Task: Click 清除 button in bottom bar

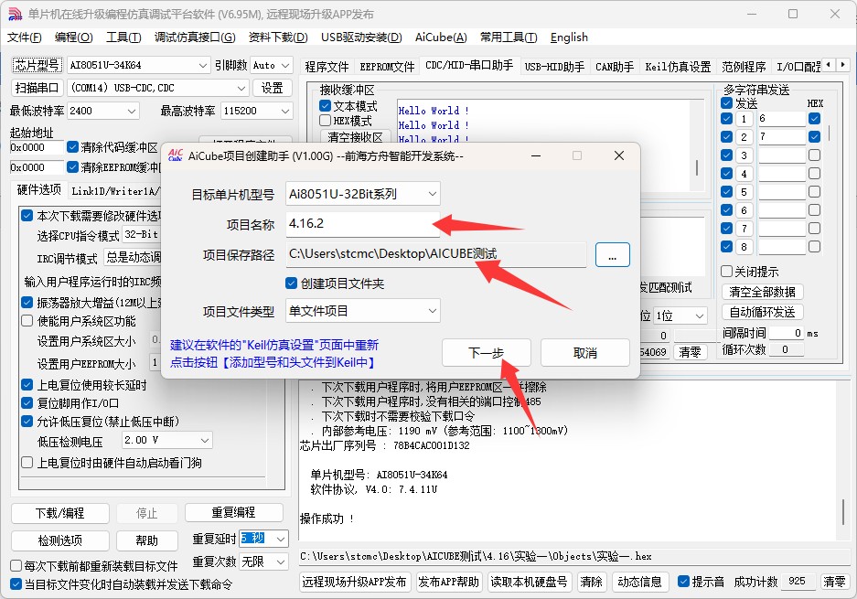Action: (x=591, y=582)
